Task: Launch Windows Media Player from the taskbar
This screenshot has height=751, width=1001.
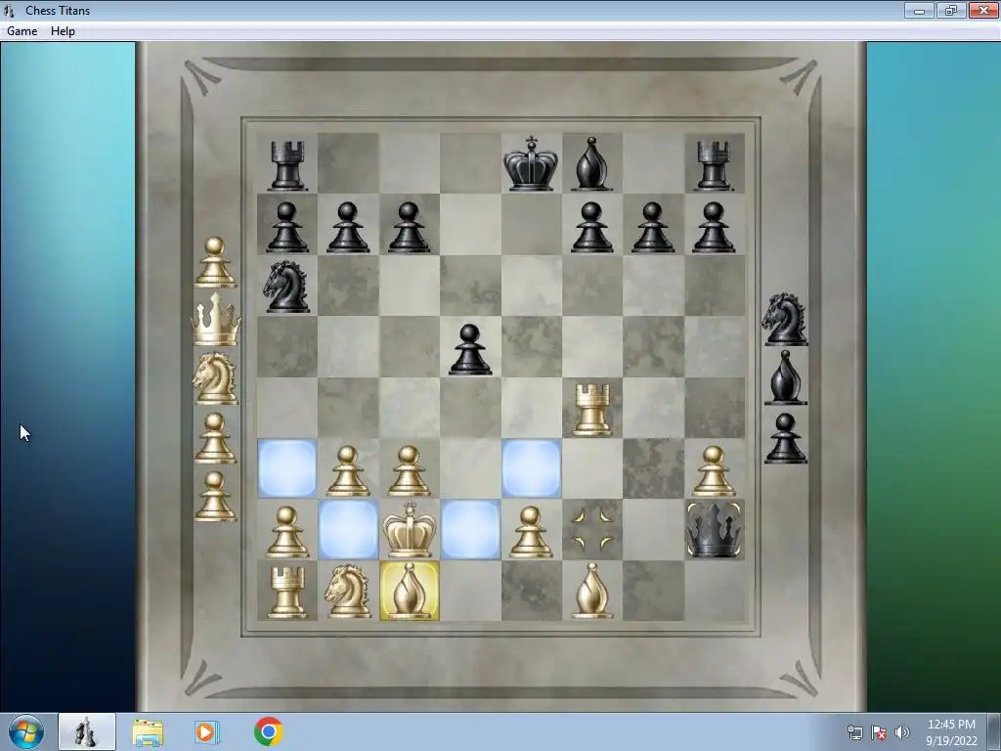Action: coord(206,731)
